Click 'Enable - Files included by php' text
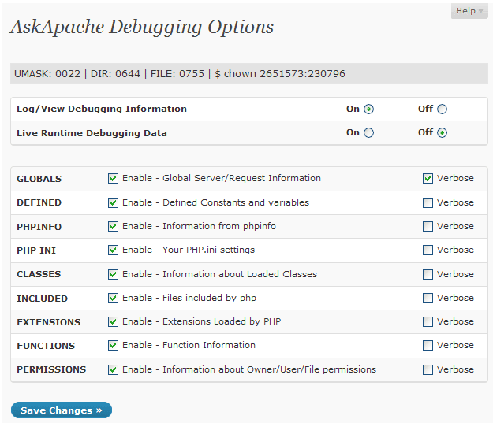 pos(189,298)
